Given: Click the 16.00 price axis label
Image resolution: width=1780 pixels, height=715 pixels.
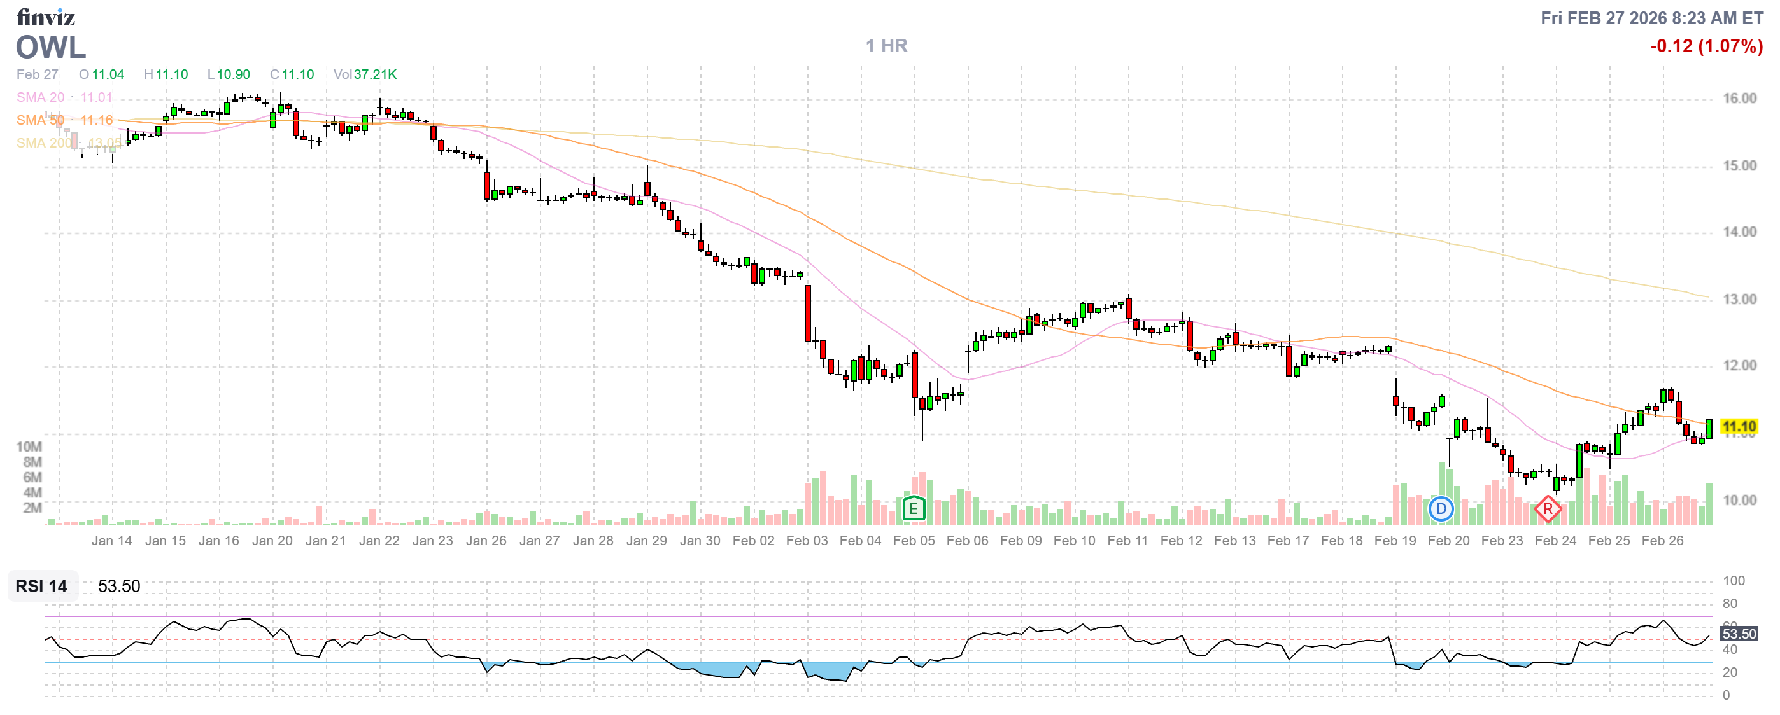Looking at the screenshot, I should point(1739,98).
